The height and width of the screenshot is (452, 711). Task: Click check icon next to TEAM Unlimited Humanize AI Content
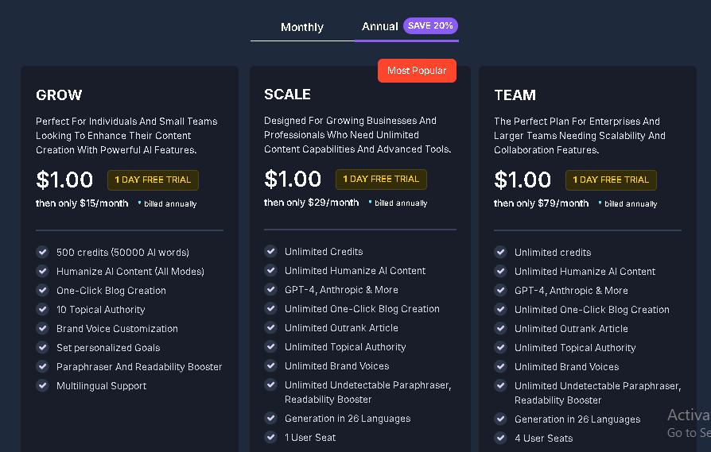(x=500, y=271)
